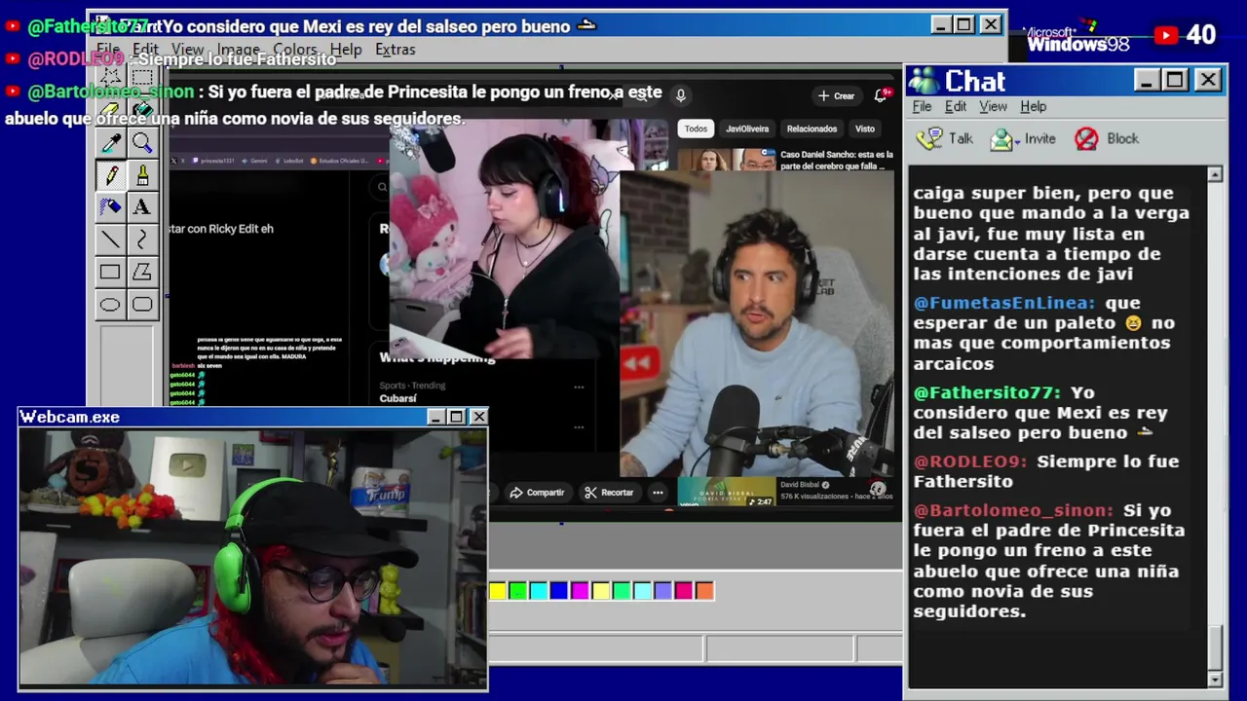Click the Compartir button under the video
This screenshot has width=1247, height=701.
pos(537,493)
